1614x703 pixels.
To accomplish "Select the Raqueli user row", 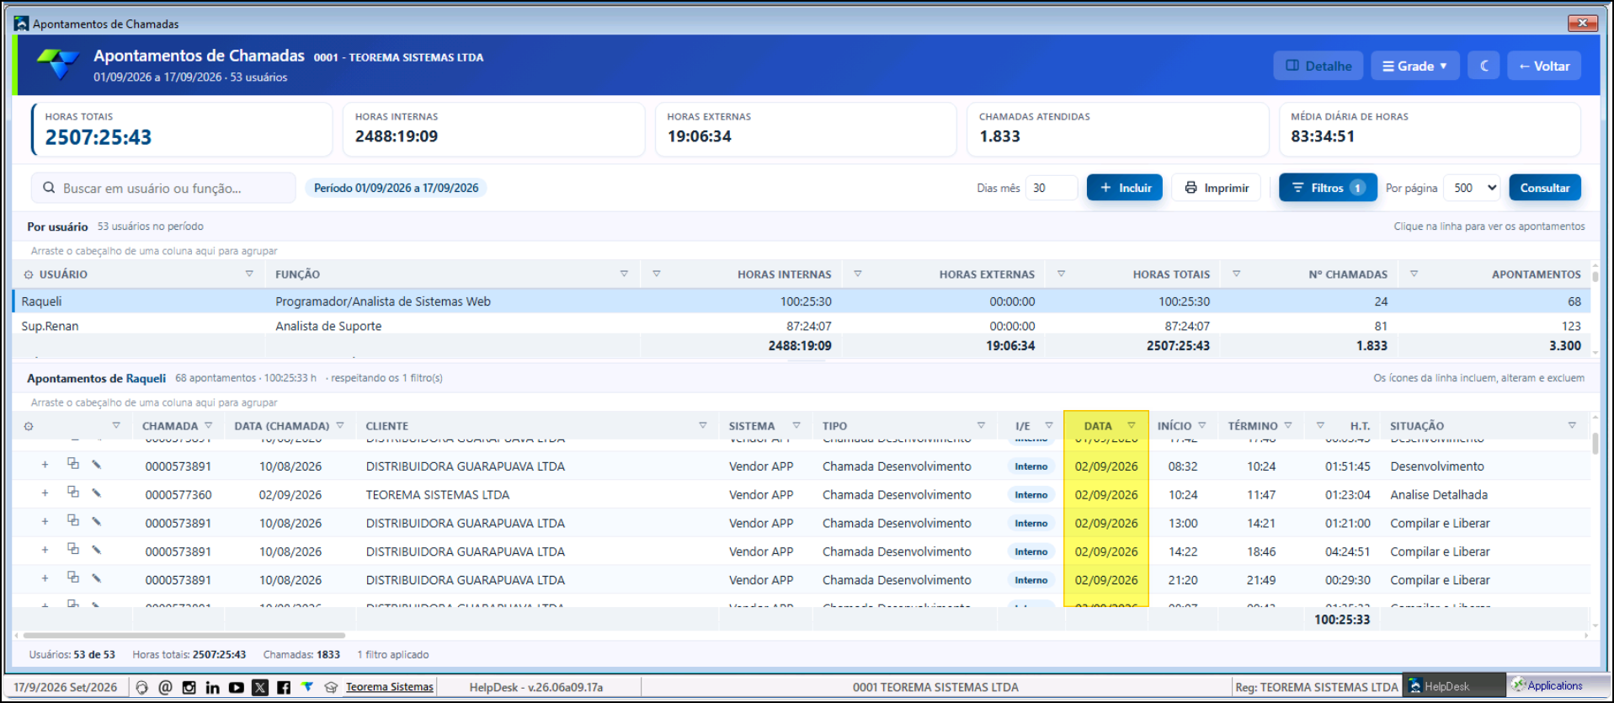I will coord(801,301).
